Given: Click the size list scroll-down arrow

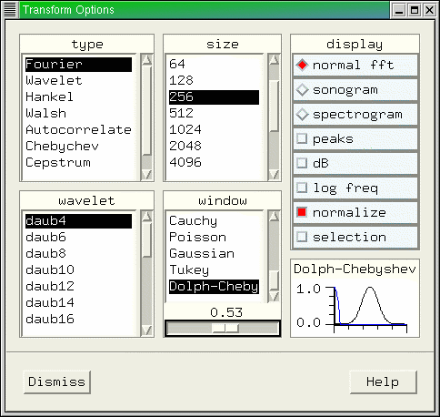Looking at the screenshot, I should (x=274, y=175).
